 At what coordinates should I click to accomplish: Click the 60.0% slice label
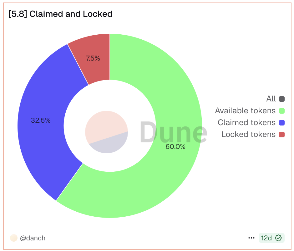(175, 147)
